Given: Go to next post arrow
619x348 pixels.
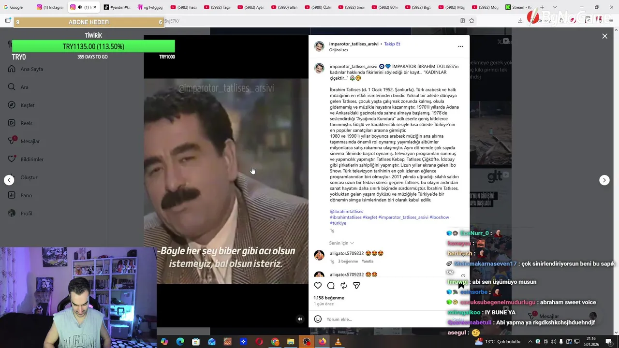Looking at the screenshot, I should click(x=604, y=180).
